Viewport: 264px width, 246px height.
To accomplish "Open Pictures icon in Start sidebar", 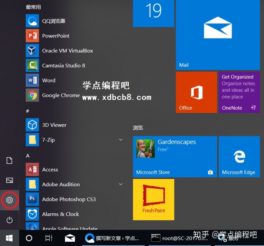I will pyautogui.click(x=10, y=180).
